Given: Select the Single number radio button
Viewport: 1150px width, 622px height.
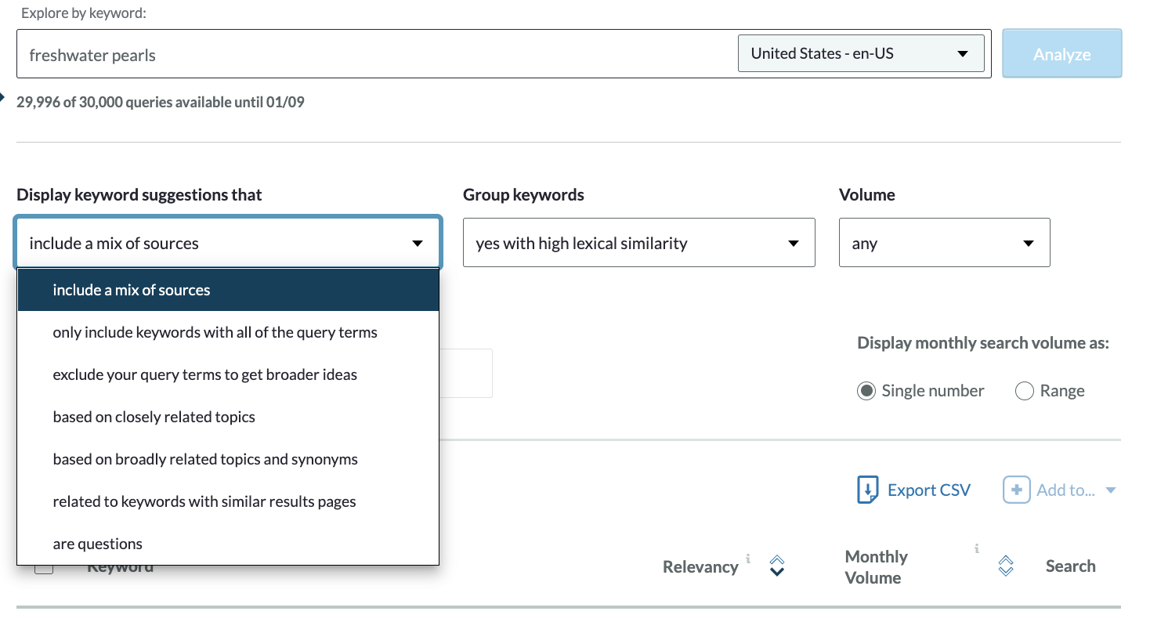Looking at the screenshot, I should [866, 391].
